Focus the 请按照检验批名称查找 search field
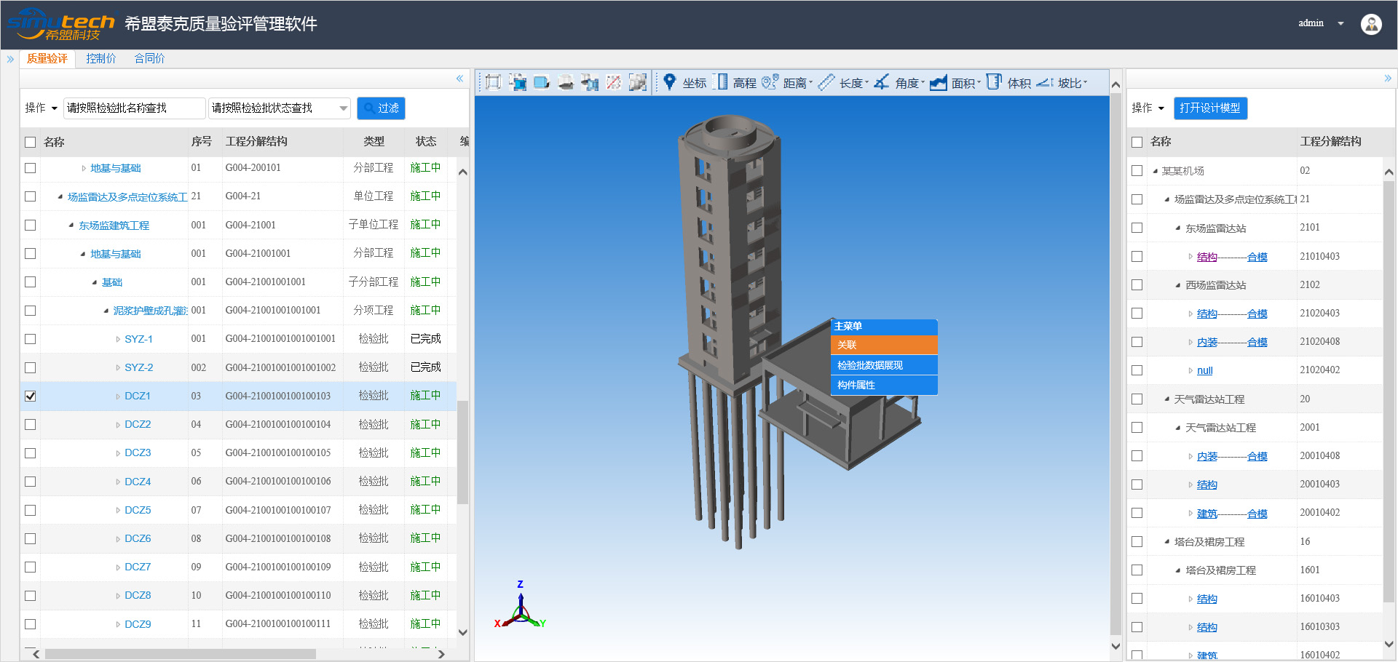This screenshot has width=1398, height=662. [x=134, y=108]
